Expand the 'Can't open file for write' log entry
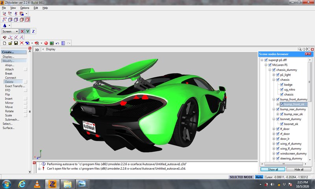315x189 pixels. (x=39, y=169)
